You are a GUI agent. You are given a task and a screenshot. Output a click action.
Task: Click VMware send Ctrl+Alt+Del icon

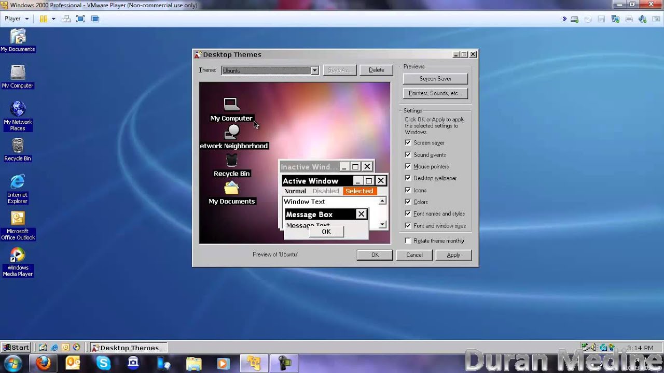66,19
